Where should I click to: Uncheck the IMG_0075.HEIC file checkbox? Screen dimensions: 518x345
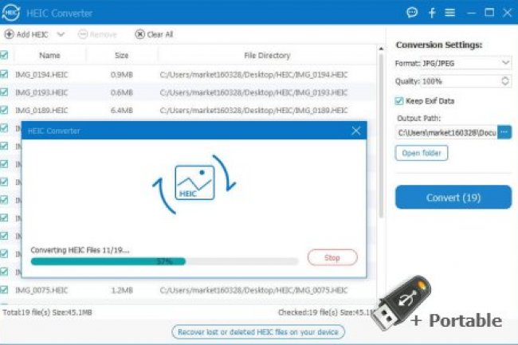click(x=5, y=290)
